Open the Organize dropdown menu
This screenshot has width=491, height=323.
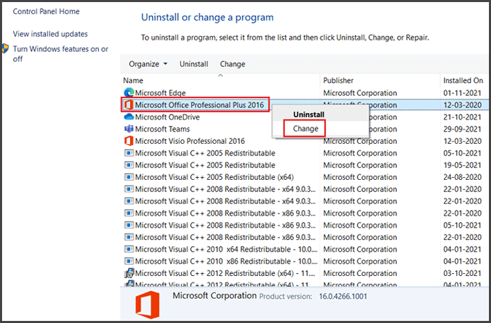(148, 64)
